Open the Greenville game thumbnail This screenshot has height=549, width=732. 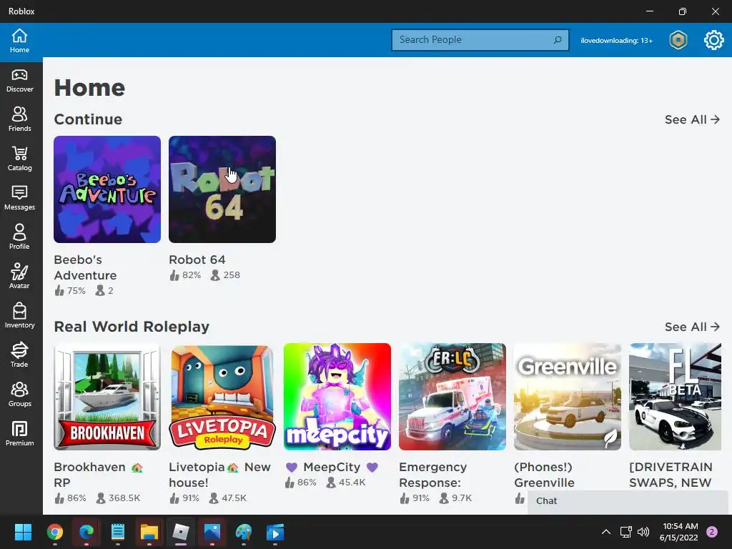point(568,397)
